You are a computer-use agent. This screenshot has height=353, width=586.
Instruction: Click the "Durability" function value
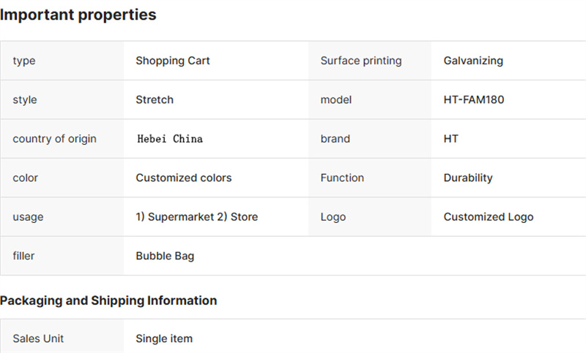tap(468, 178)
